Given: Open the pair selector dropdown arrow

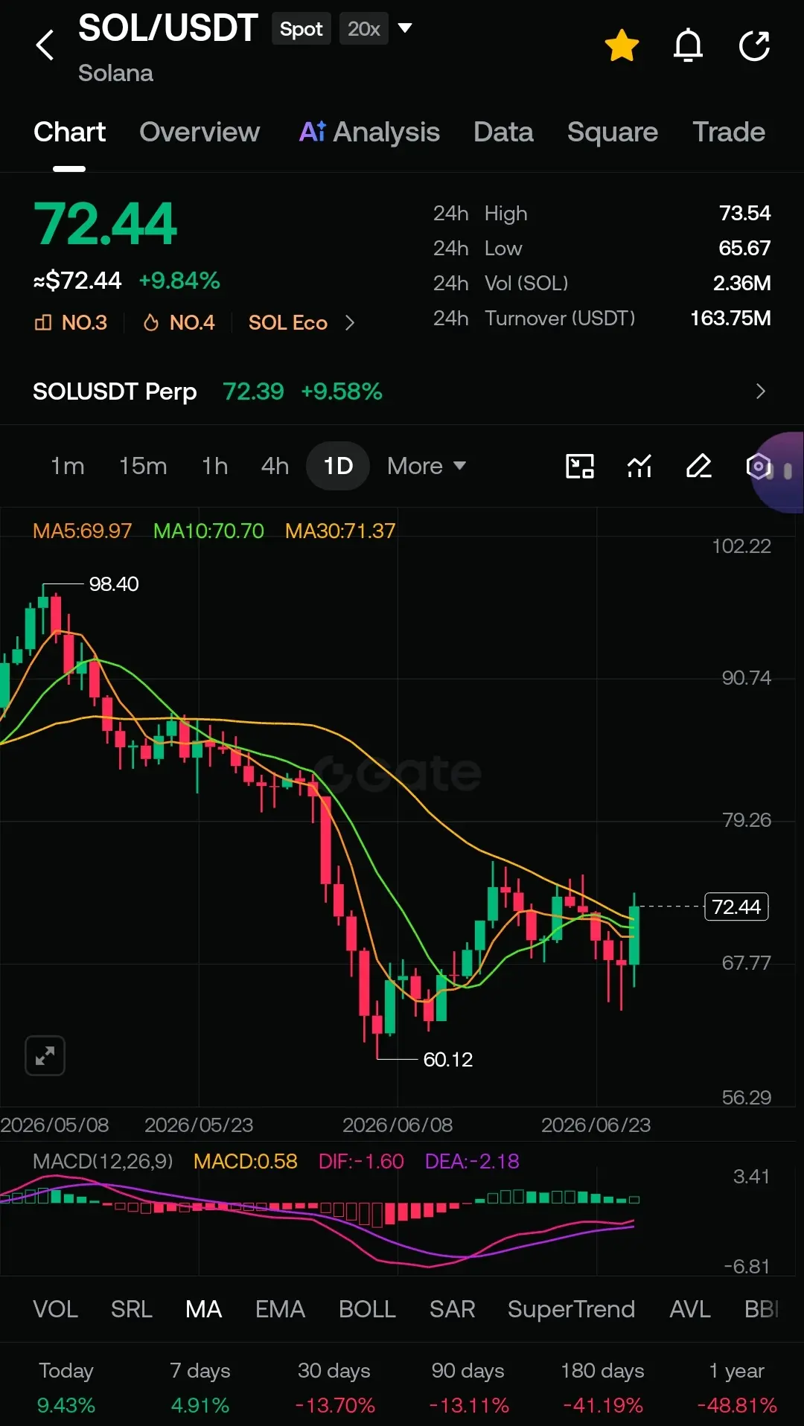Looking at the screenshot, I should 405,28.
